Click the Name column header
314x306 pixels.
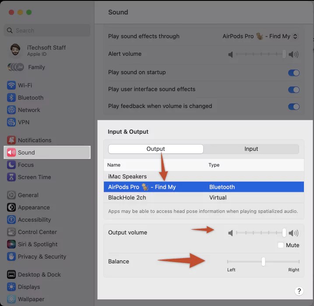[114, 165]
